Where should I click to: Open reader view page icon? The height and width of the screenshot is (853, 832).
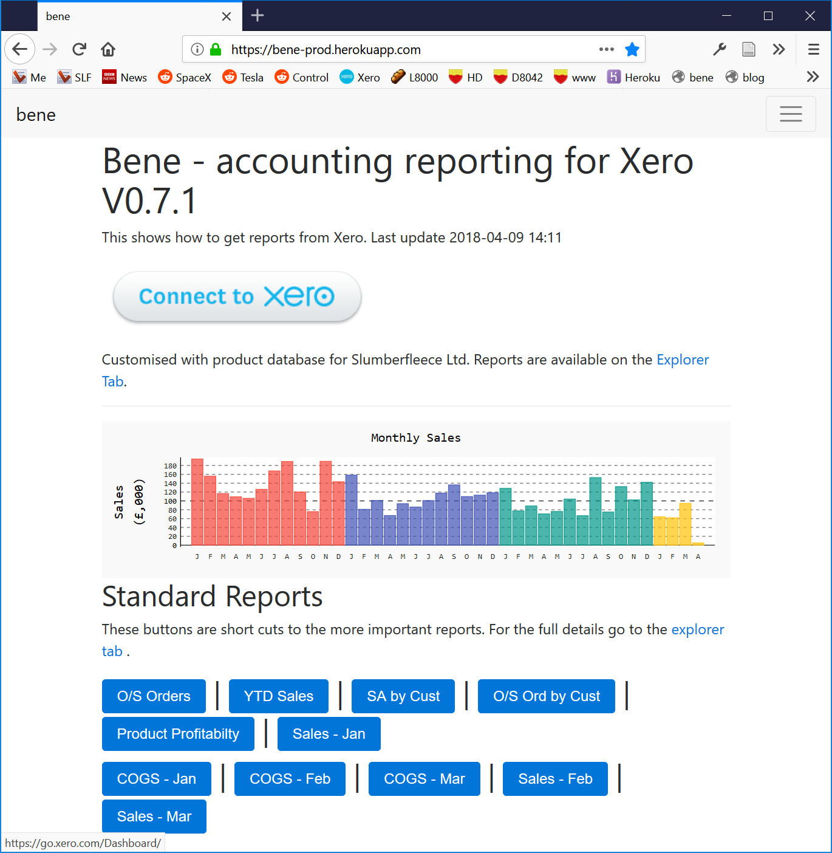tap(749, 49)
